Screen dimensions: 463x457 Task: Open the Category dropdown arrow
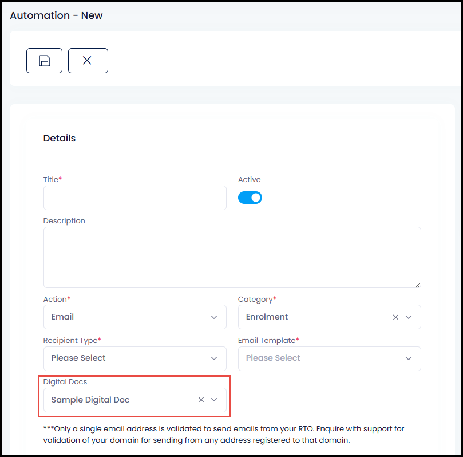[x=409, y=317]
